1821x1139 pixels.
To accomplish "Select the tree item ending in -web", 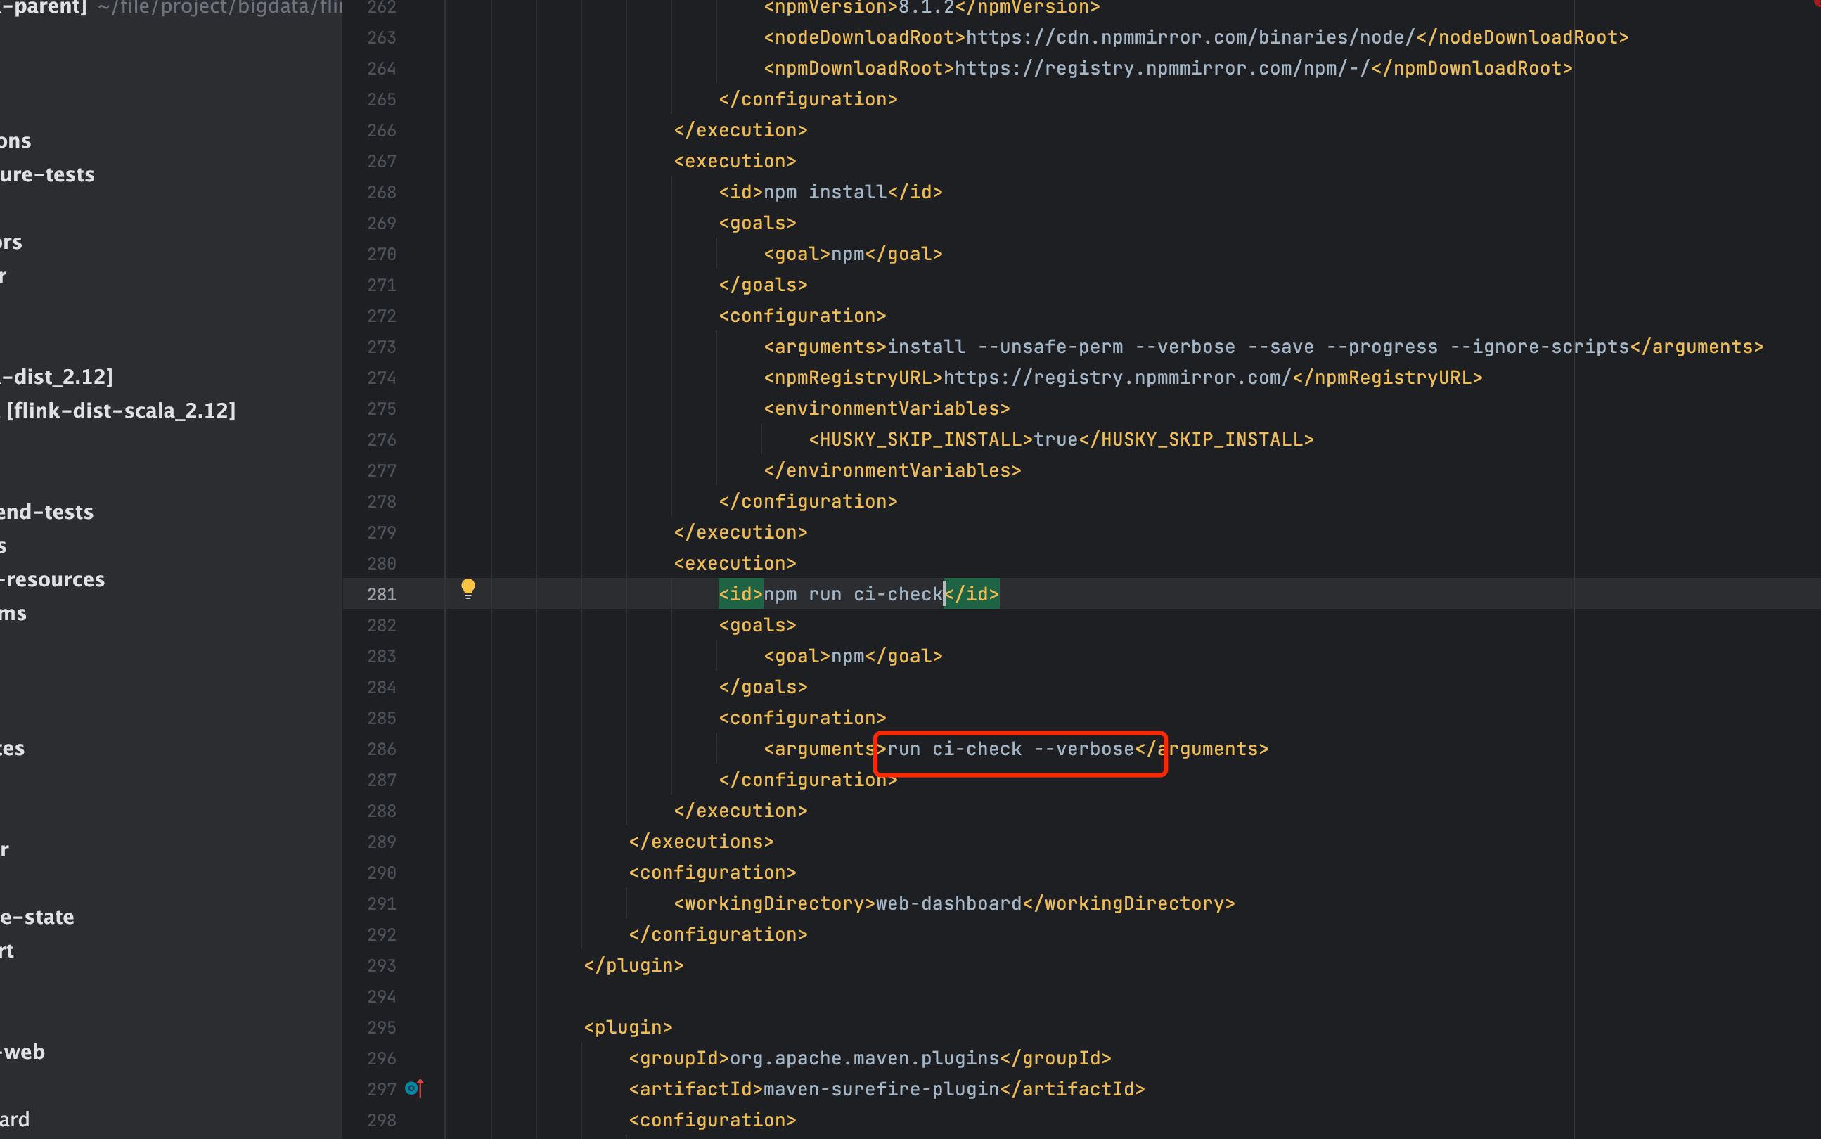I will 22,1052.
